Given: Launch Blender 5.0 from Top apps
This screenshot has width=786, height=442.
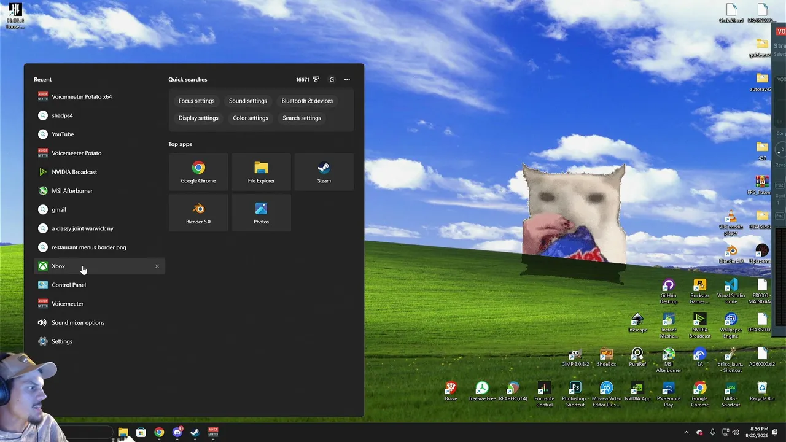Looking at the screenshot, I should [198, 213].
